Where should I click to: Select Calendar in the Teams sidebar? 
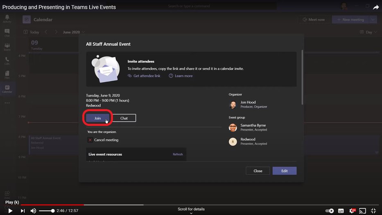[7, 89]
